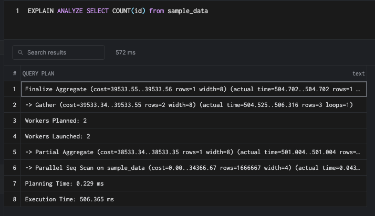Click line number 1 in SQL editor gutter
375x216 pixels.
click(x=17, y=10)
